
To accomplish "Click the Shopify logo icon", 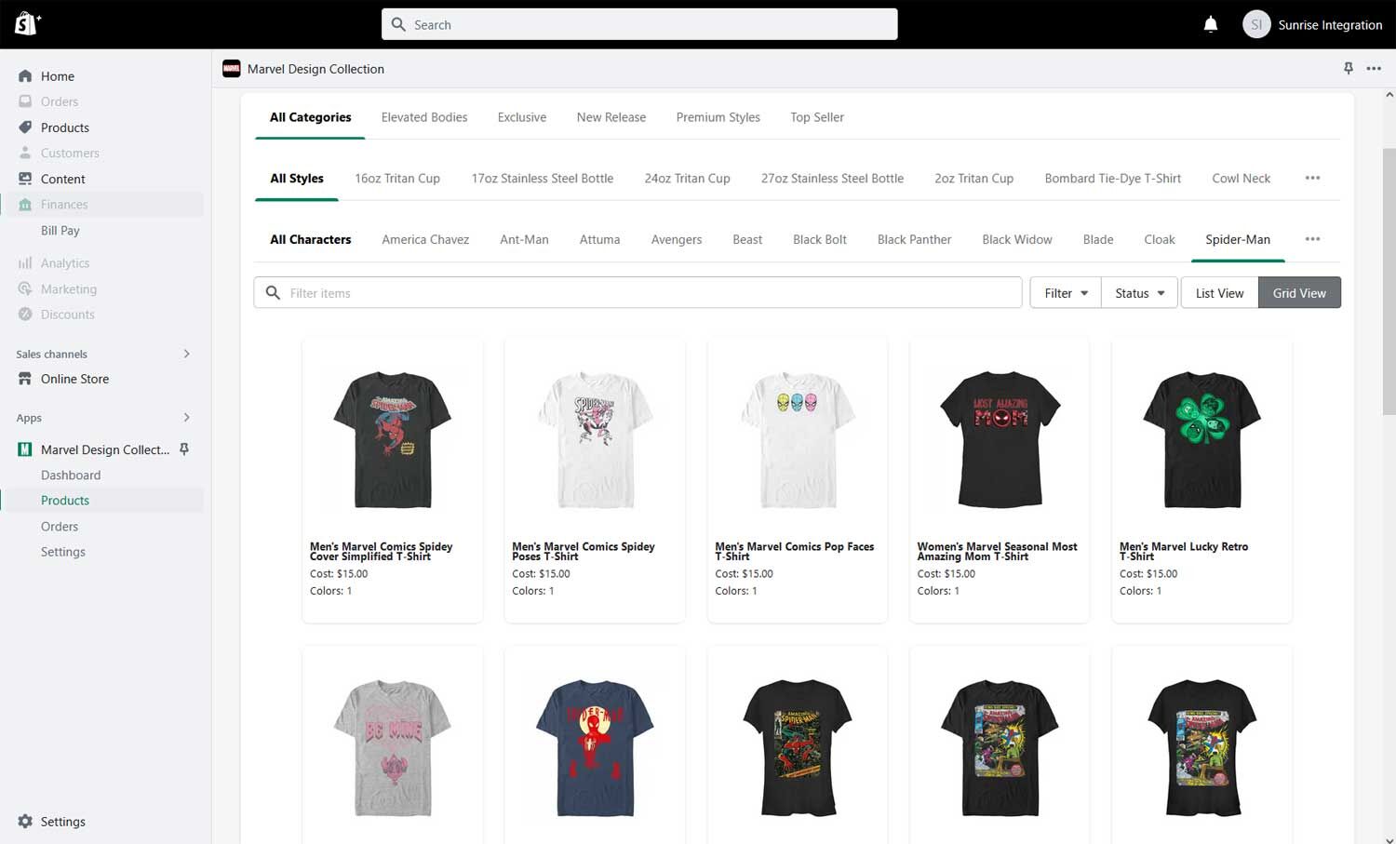I will tap(26, 24).
